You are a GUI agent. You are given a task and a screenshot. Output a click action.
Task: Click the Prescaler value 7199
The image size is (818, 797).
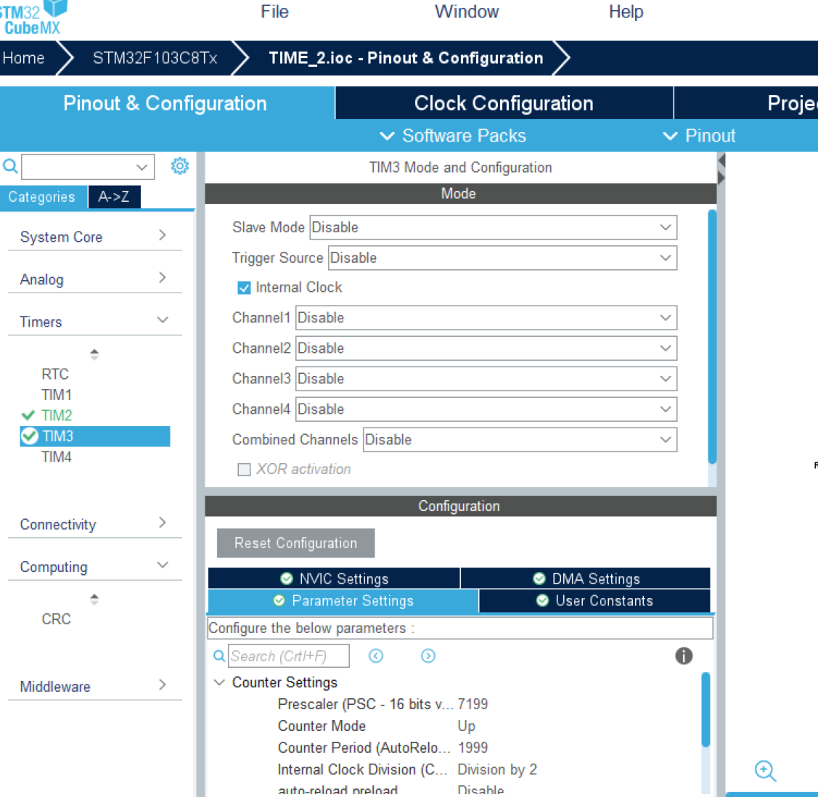click(x=473, y=704)
